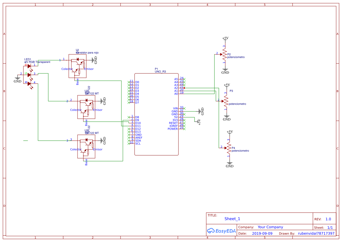This screenshot has height=242, width=342.
Task: Select the P2 potentiometer resistor symbol
Action: tap(225, 54)
